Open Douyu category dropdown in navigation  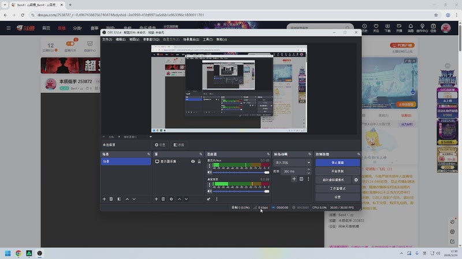point(77,28)
